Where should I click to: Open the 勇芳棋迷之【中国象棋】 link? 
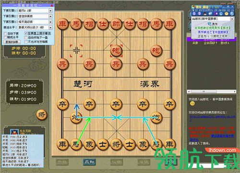[x=213, y=32]
